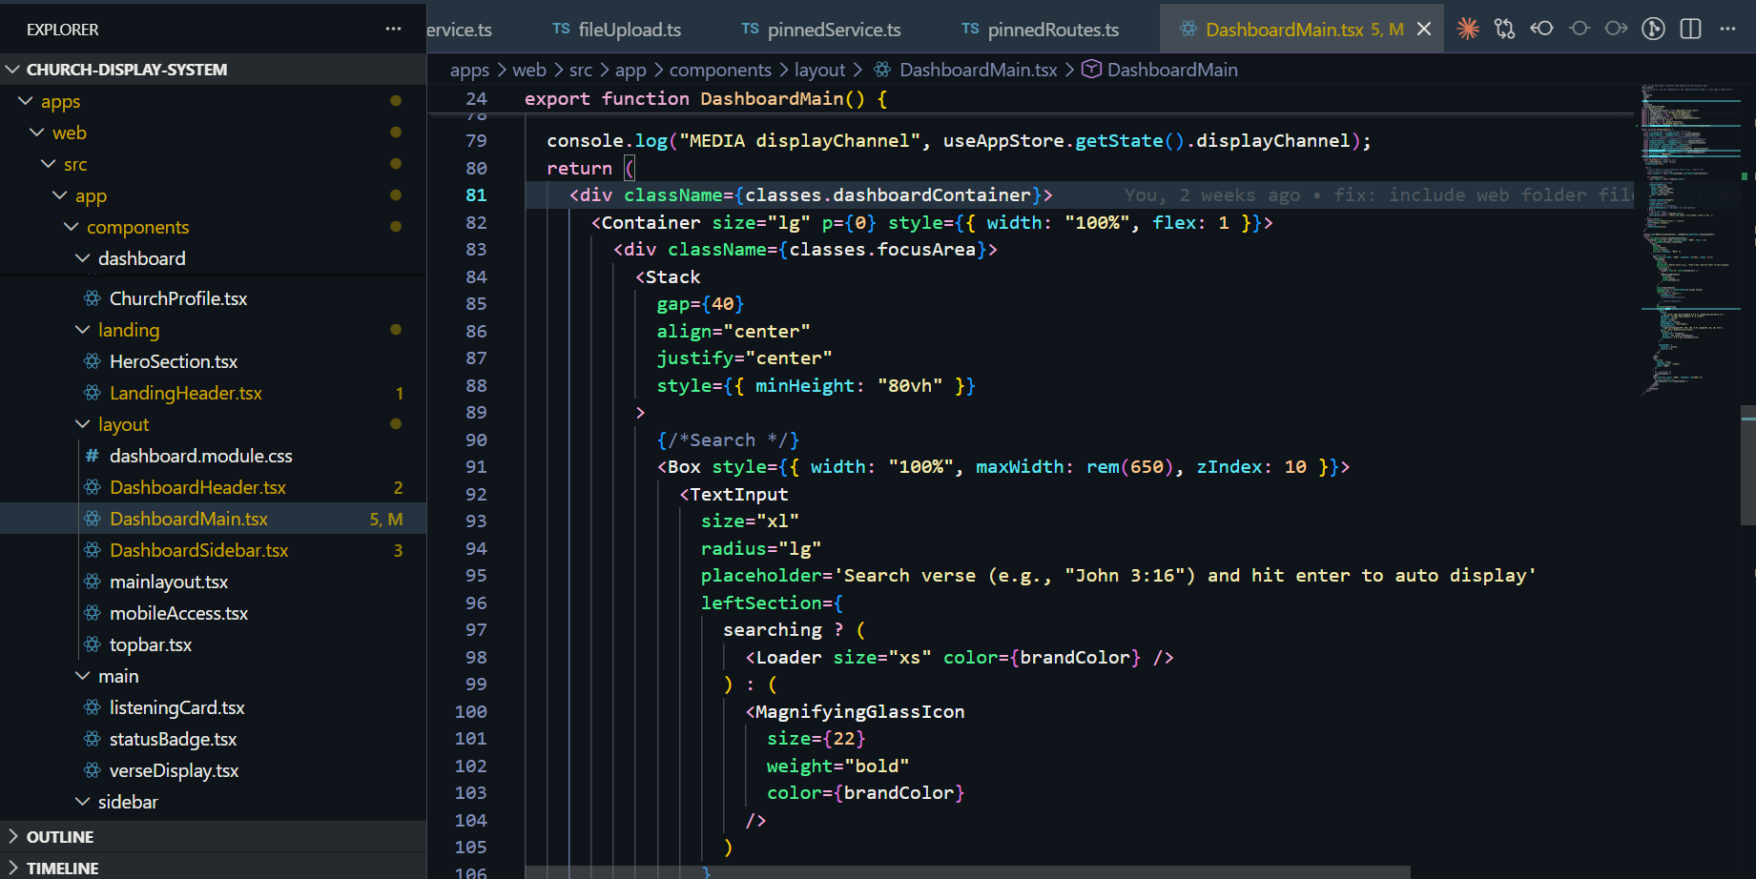Switch to the pinnedService.ts tab
The width and height of the screenshot is (1756, 879).
click(x=833, y=30)
